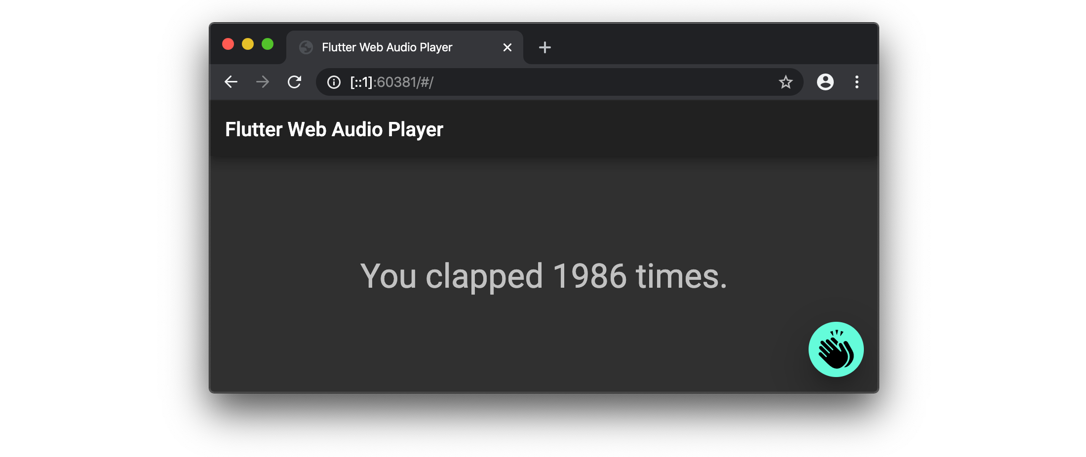Open the three-dot browser menu
The image size is (1086, 457).
pos(857,82)
